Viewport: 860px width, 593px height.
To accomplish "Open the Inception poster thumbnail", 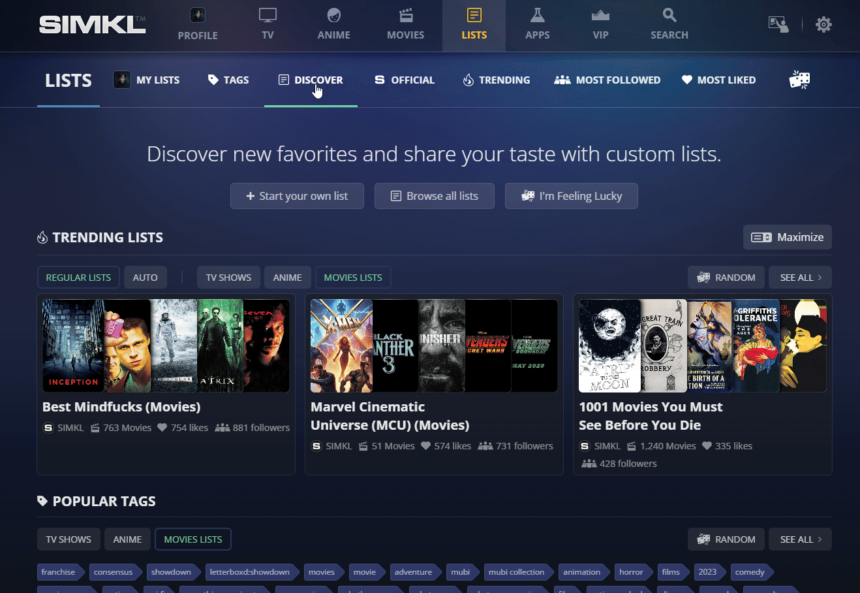I will tap(73, 346).
